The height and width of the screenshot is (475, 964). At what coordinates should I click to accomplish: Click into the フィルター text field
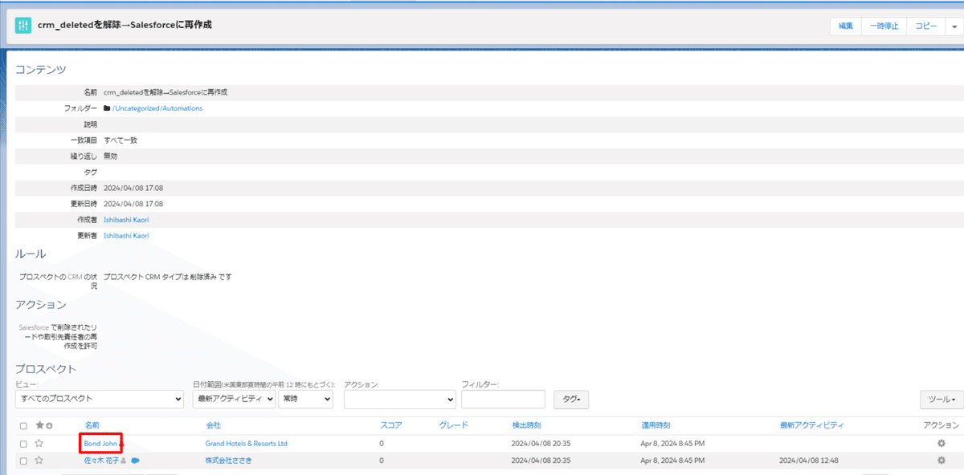504,399
